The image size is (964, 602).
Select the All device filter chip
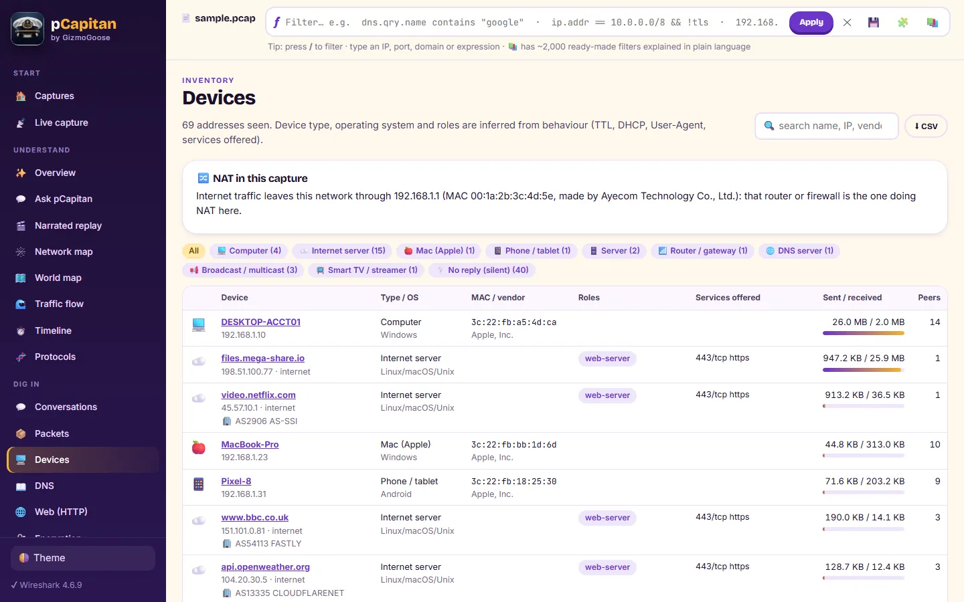[x=194, y=252]
